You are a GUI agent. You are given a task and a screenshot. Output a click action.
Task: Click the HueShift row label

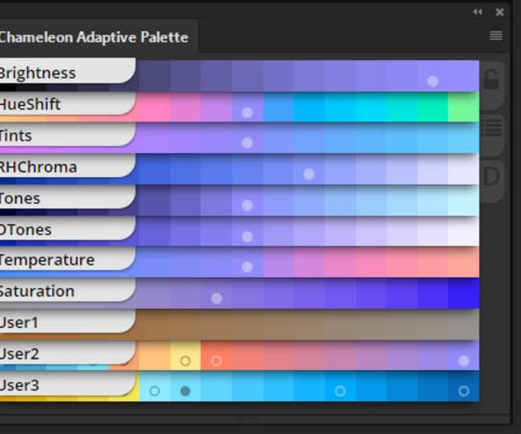click(67, 103)
